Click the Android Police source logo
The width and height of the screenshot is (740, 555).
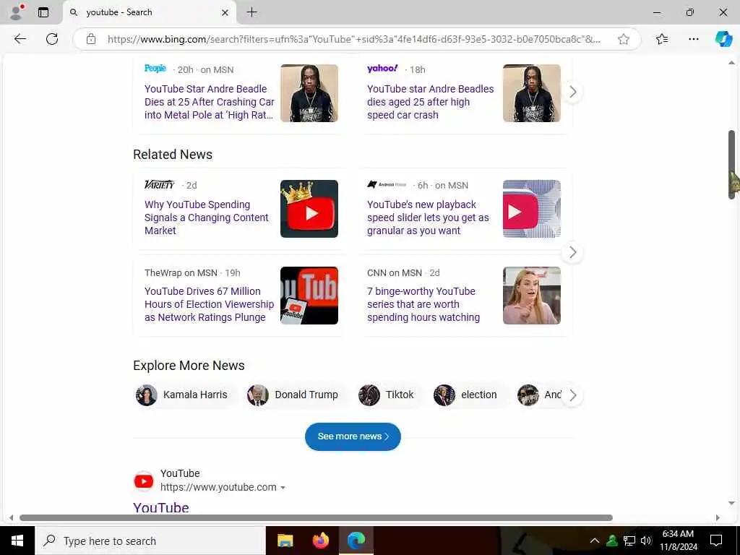click(x=387, y=184)
